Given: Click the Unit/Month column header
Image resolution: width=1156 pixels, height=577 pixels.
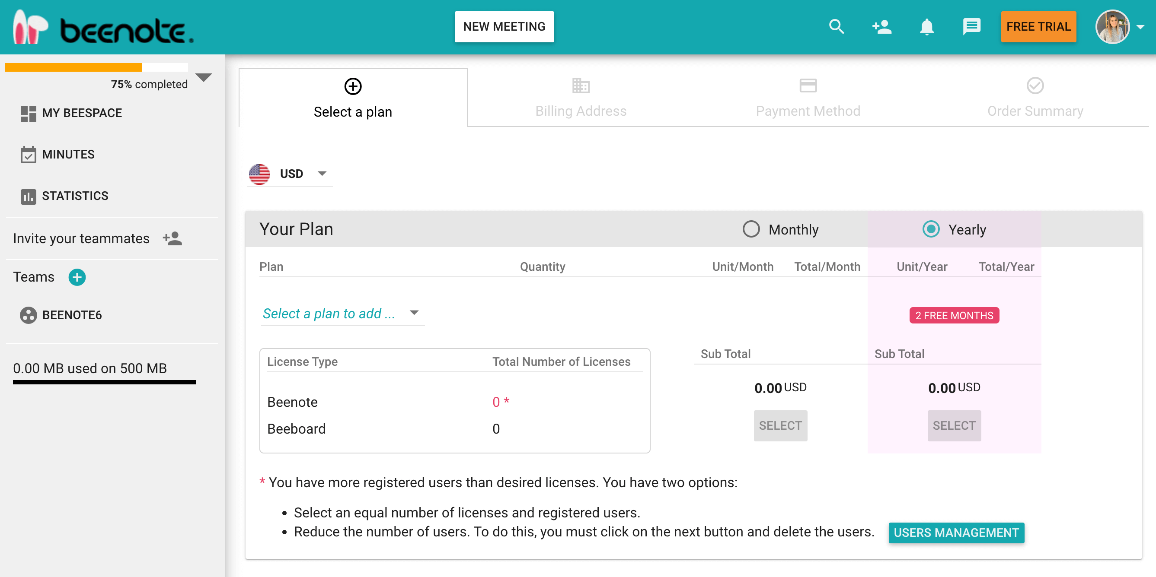Looking at the screenshot, I should [x=742, y=267].
